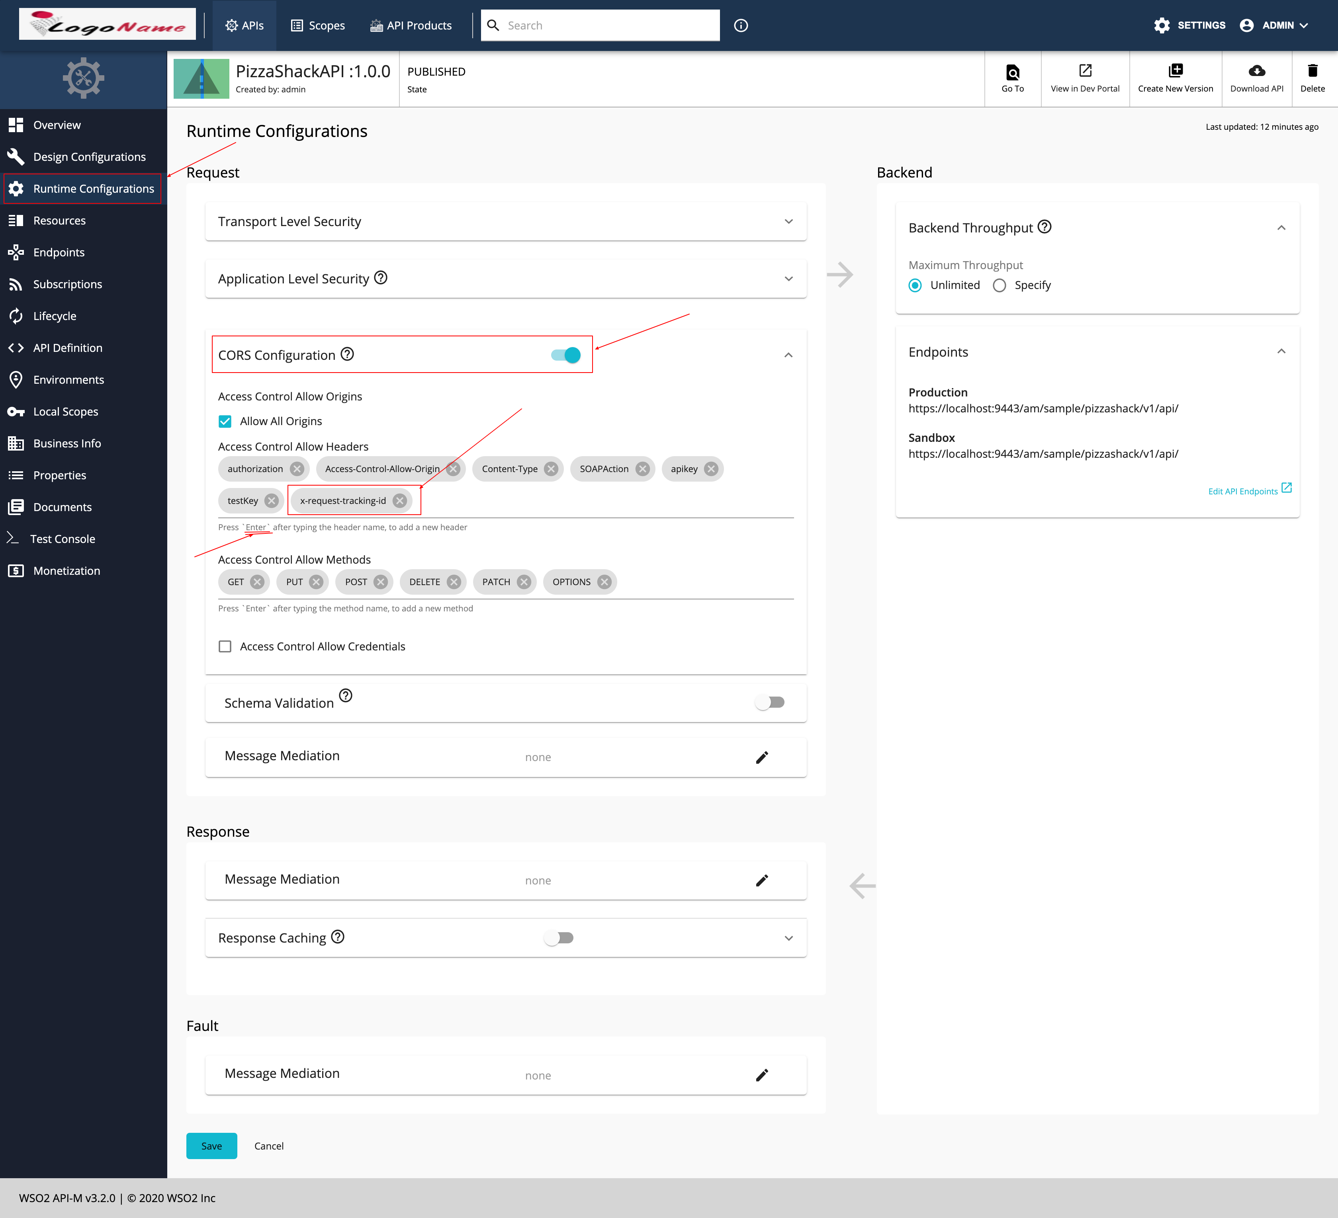Viewport: 1338px width, 1218px height.
Task: Click the View in Dev Portal icon
Action: pyautogui.click(x=1084, y=78)
